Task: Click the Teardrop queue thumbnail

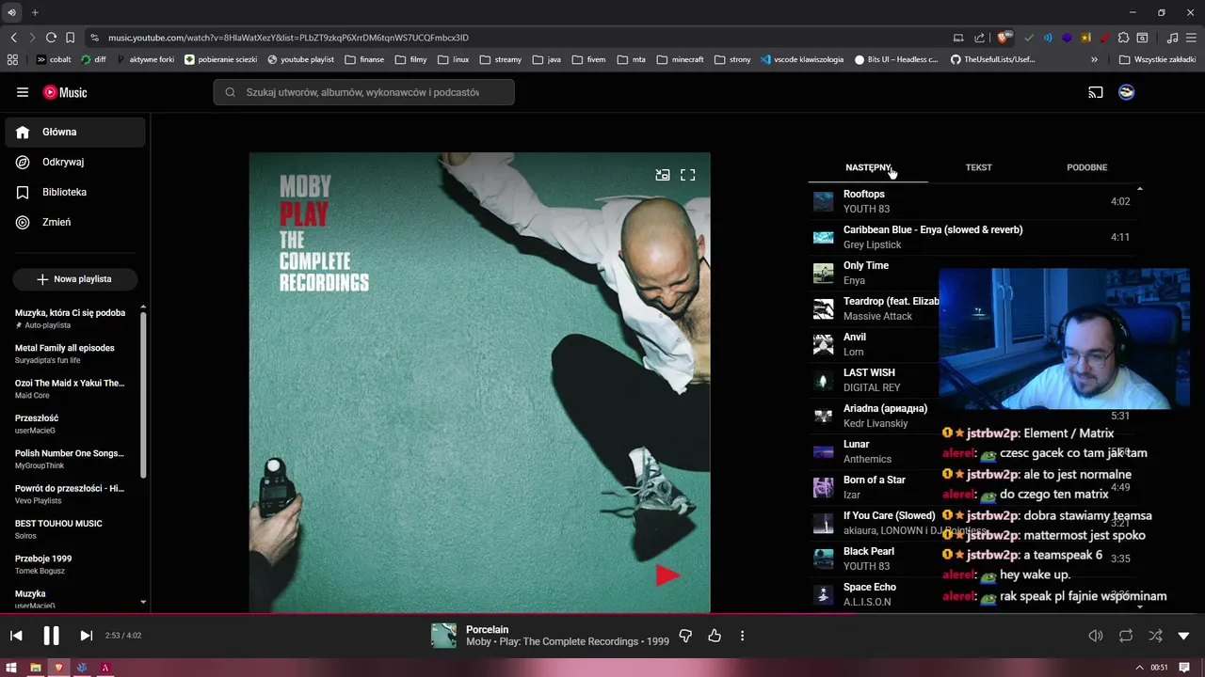Action: (x=824, y=308)
